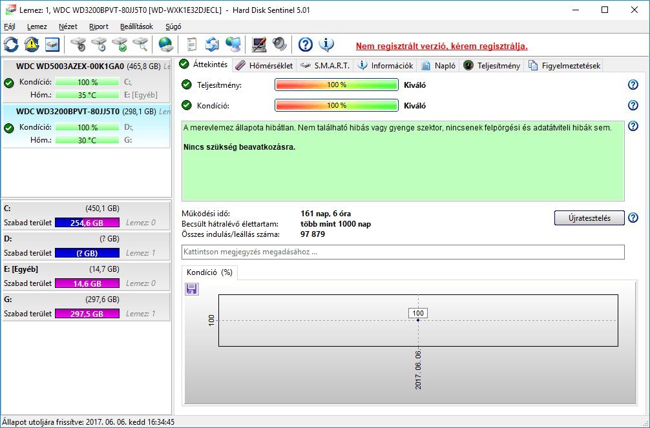Click the estimated lifetime több mint 1000 nap
This screenshot has width=650, height=428.
pos(335,224)
